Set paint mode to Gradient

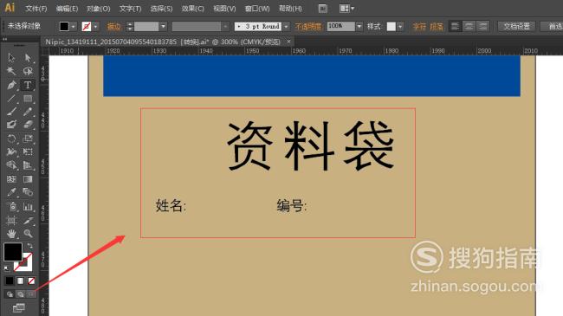click(21, 281)
